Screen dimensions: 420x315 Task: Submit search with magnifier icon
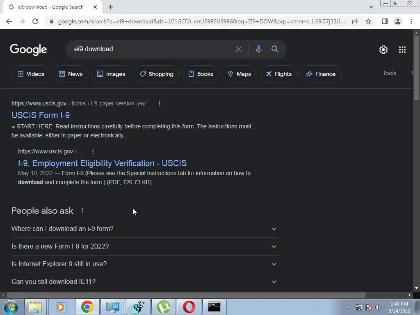pyautogui.click(x=275, y=49)
